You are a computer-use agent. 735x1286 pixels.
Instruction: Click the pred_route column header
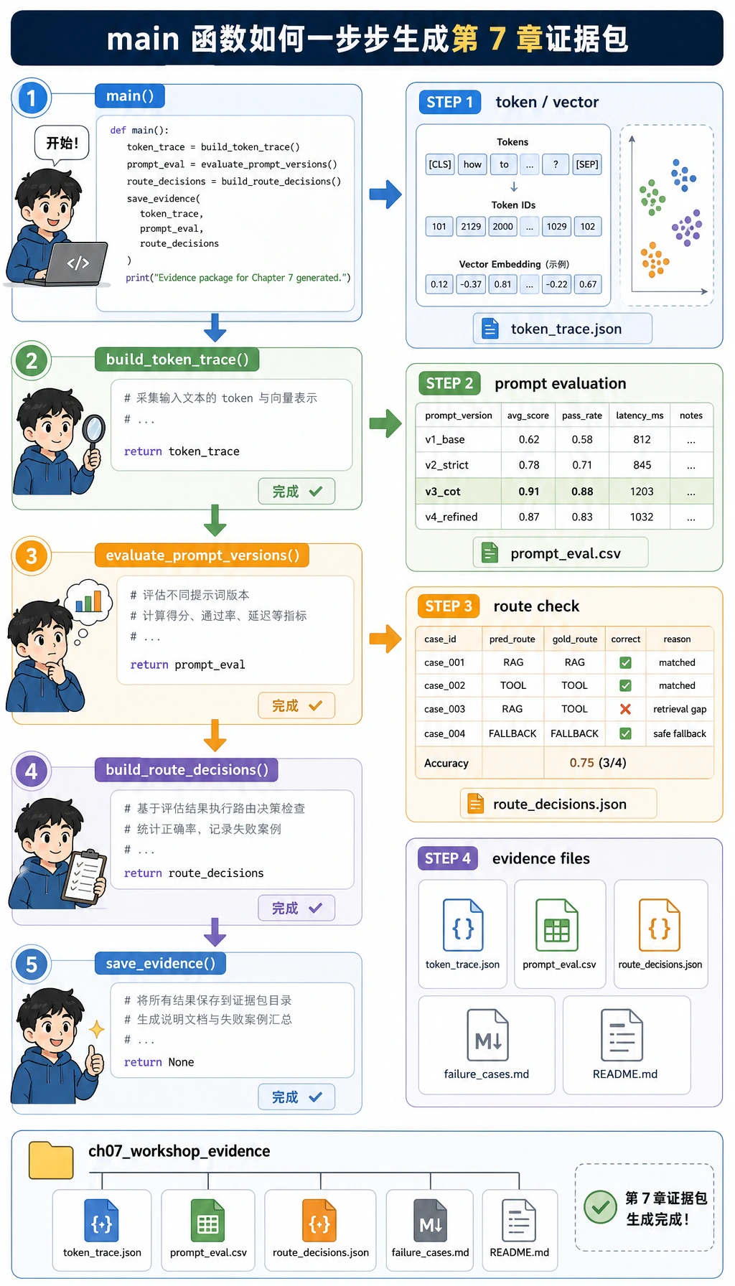pyautogui.click(x=512, y=639)
